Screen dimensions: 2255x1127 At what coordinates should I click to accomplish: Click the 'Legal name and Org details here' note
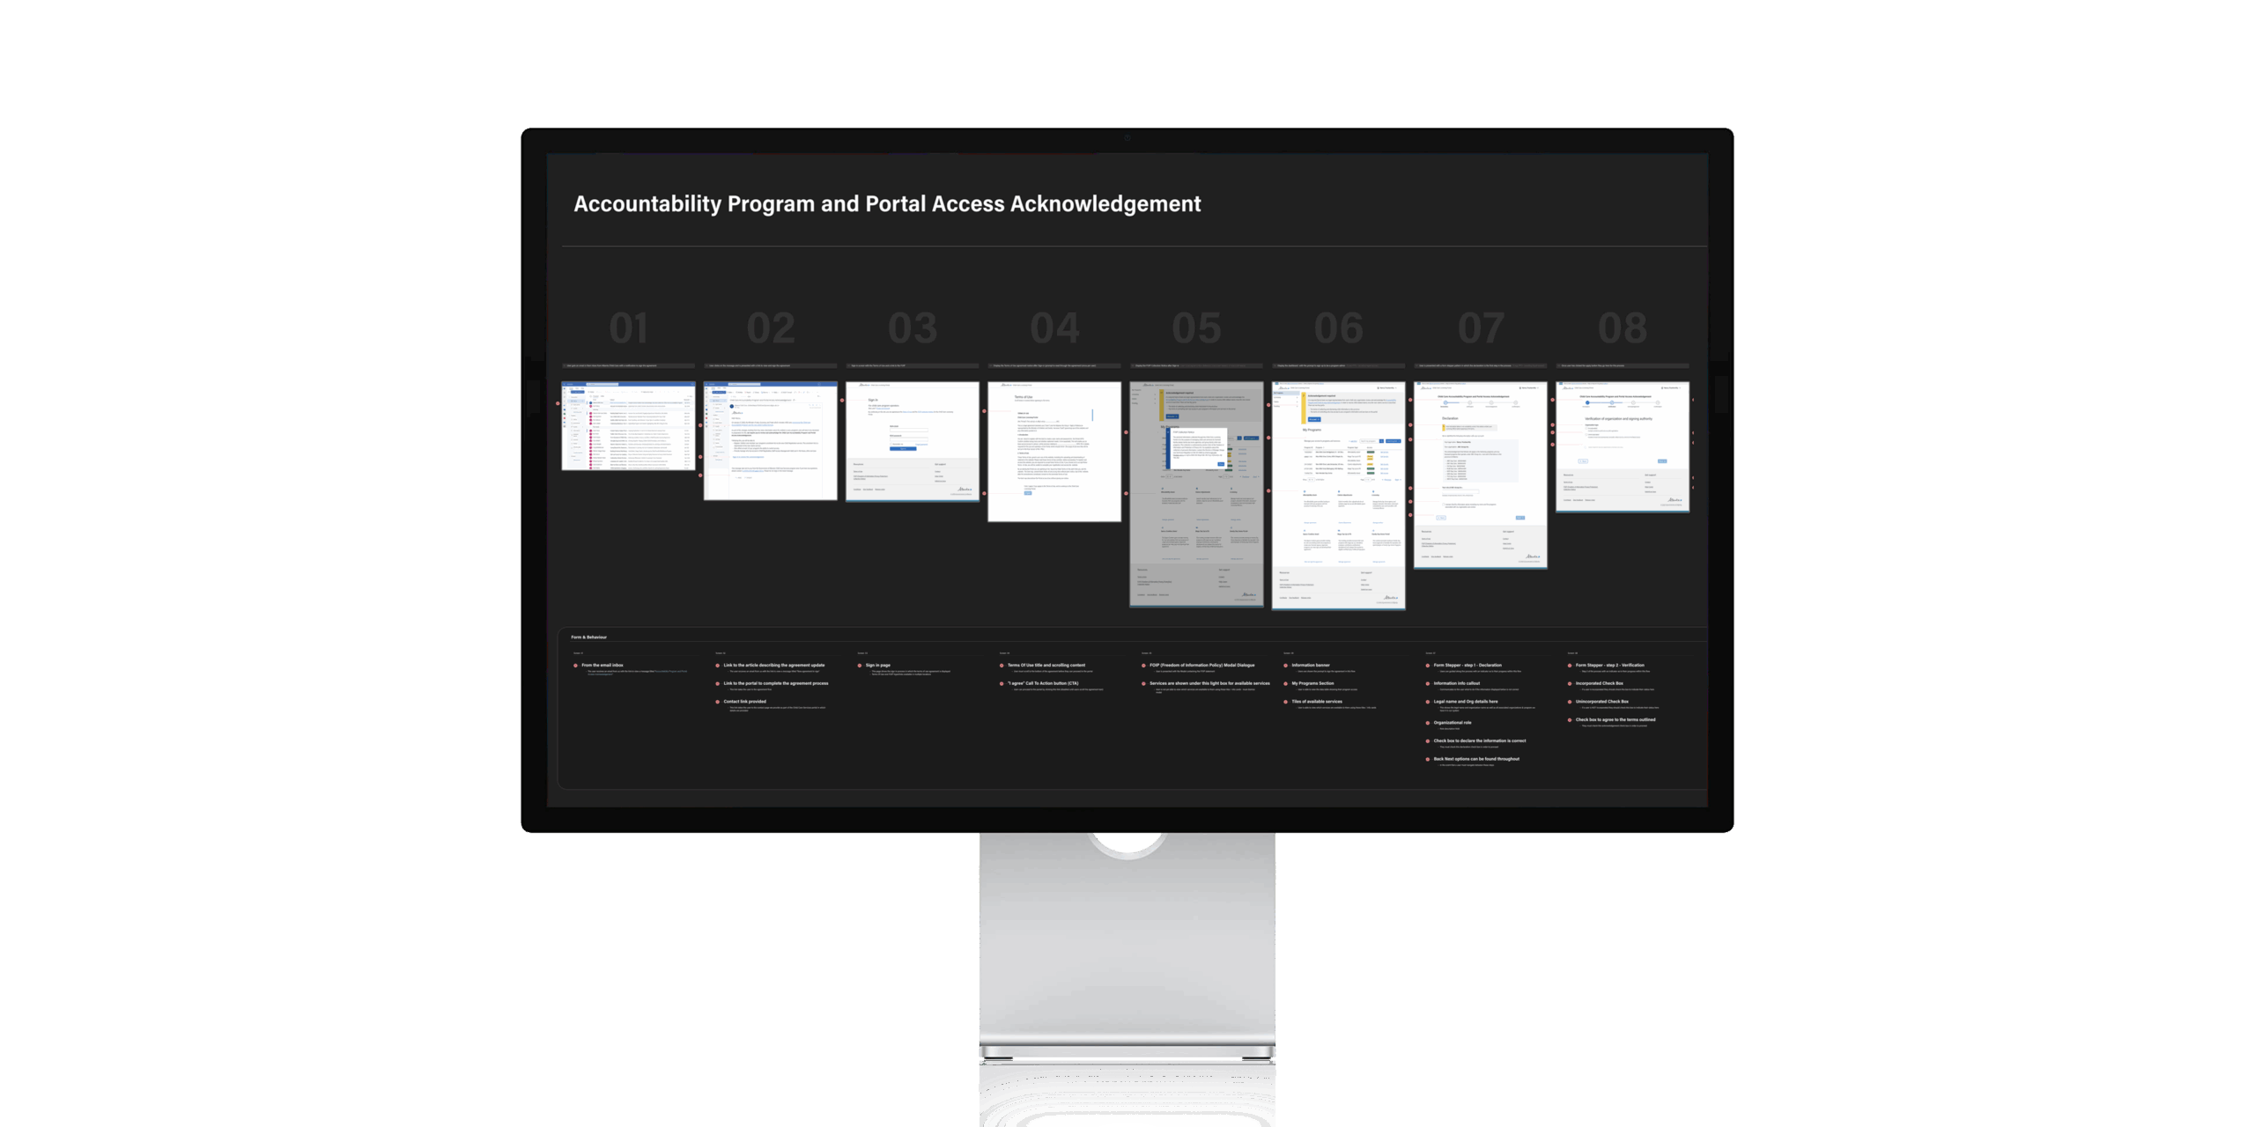1466,702
